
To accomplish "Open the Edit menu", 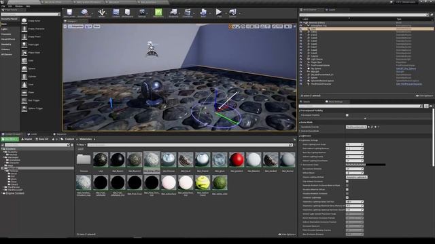I will (x=10, y=6).
